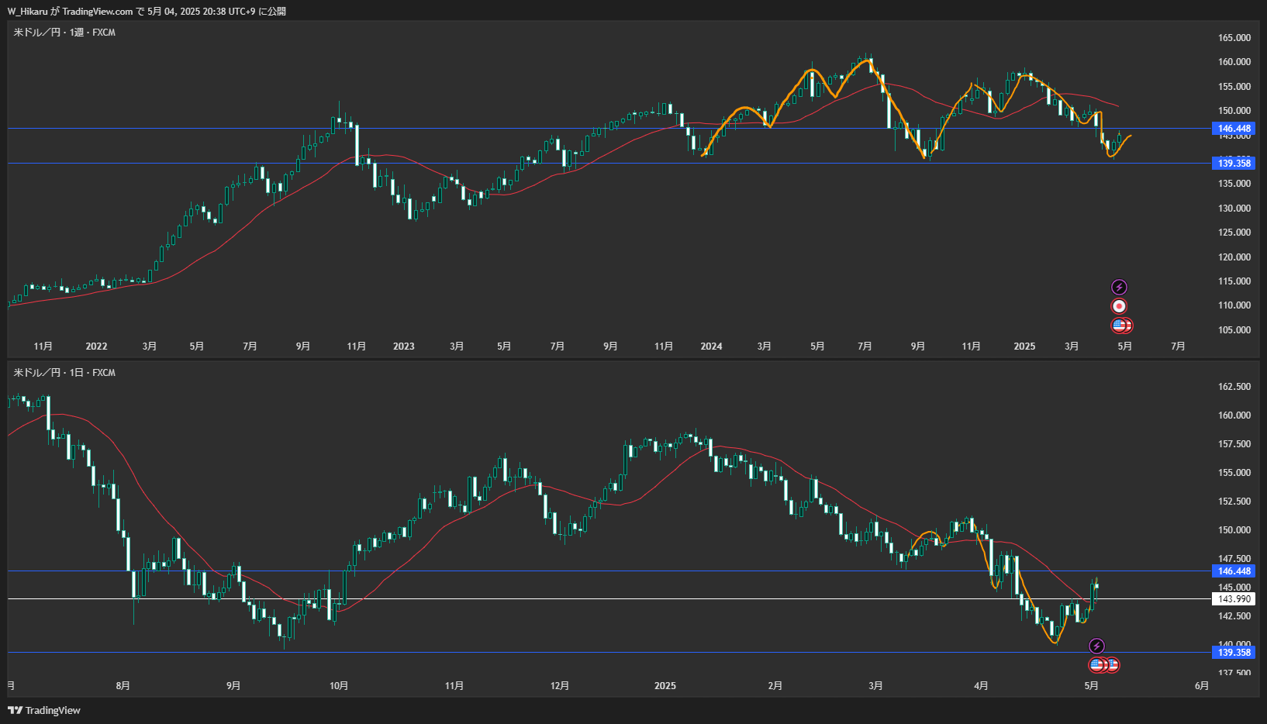Viewport: 1267px width, 724px height.
Task: Click the 120.000 price axis value
Action: pos(1234,257)
